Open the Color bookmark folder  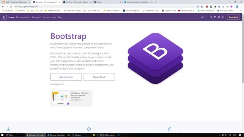point(39,11)
